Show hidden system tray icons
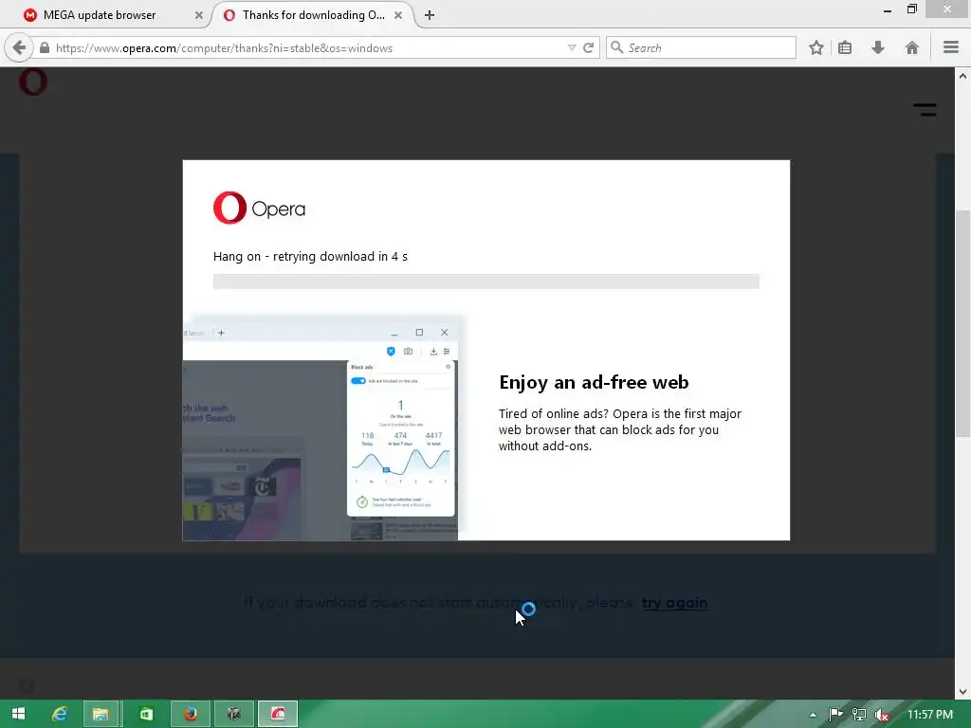This screenshot has height=728, width=971. (x=813, y=715)
